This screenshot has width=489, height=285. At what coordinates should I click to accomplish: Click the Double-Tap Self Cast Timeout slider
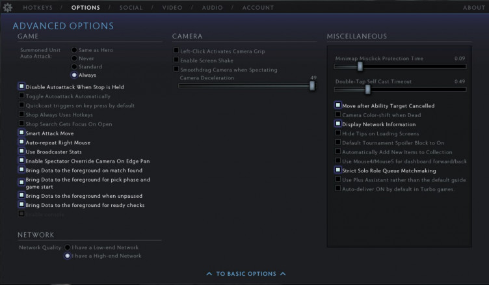pyautogui.click(x=400, y=90)
